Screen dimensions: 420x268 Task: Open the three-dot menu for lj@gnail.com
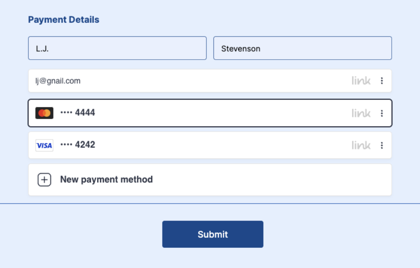point(382,81)
